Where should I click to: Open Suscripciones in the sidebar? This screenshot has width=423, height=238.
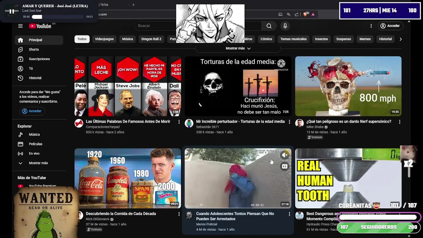click(39, 59)
